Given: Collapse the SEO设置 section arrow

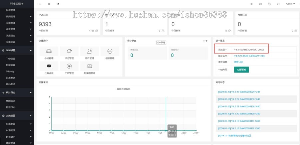Looking at the screenshot, I should pos(31,50).
